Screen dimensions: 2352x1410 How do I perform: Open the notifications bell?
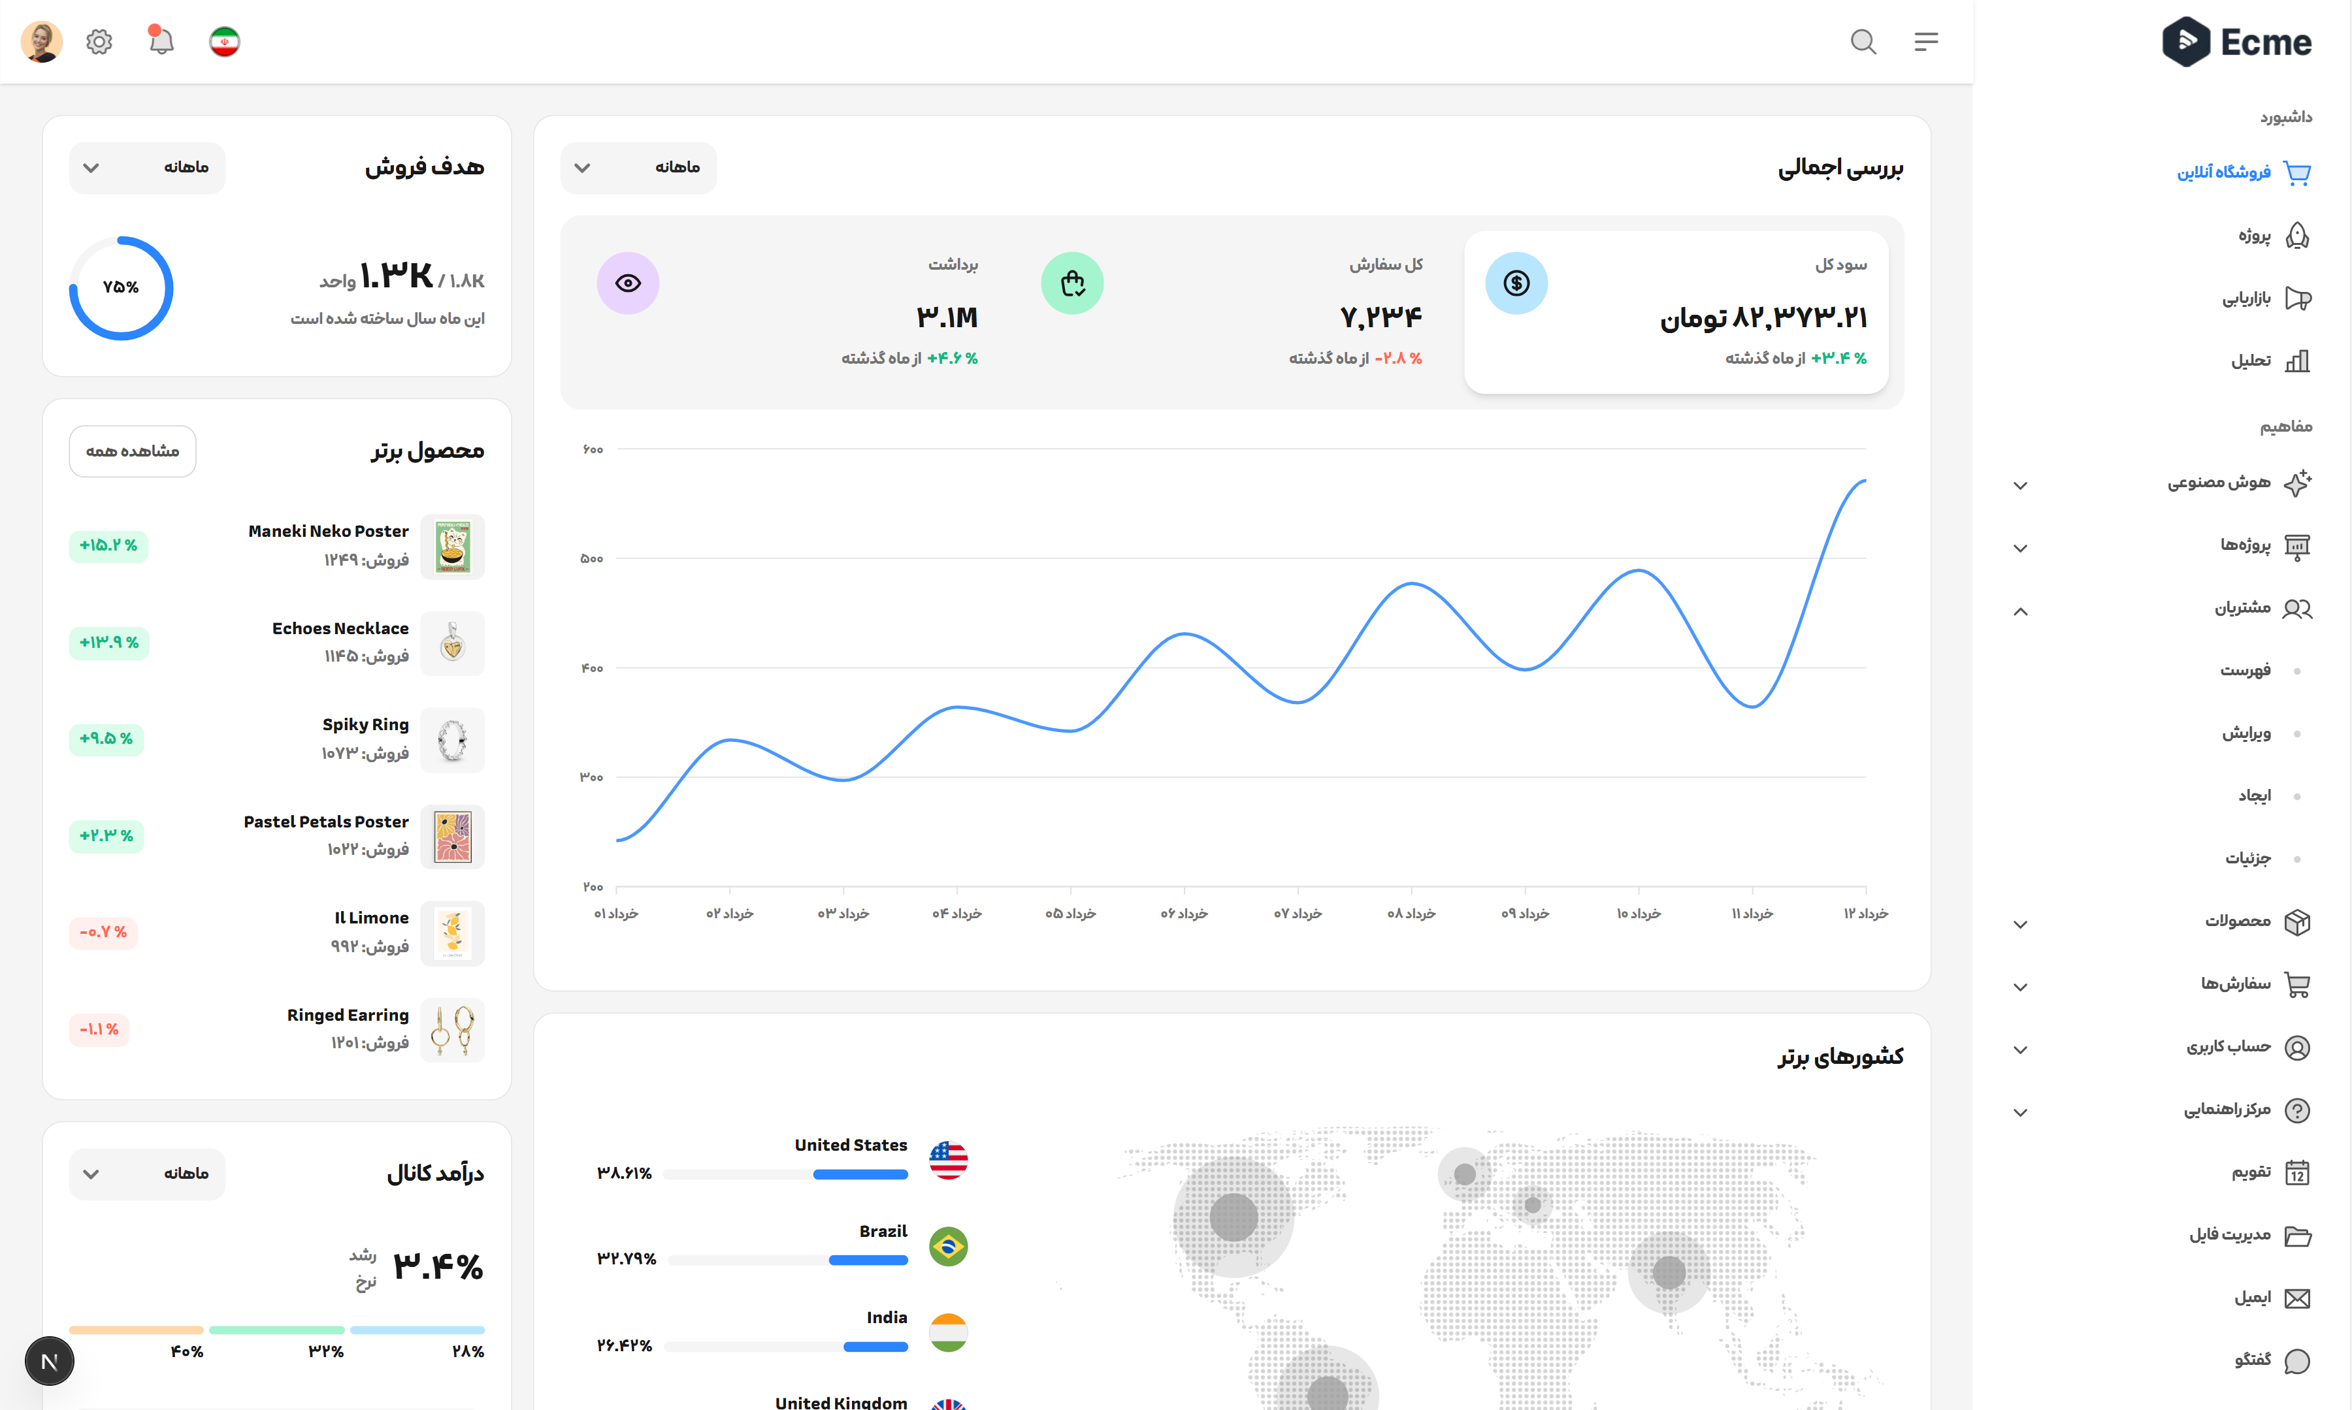click(161, 42)
